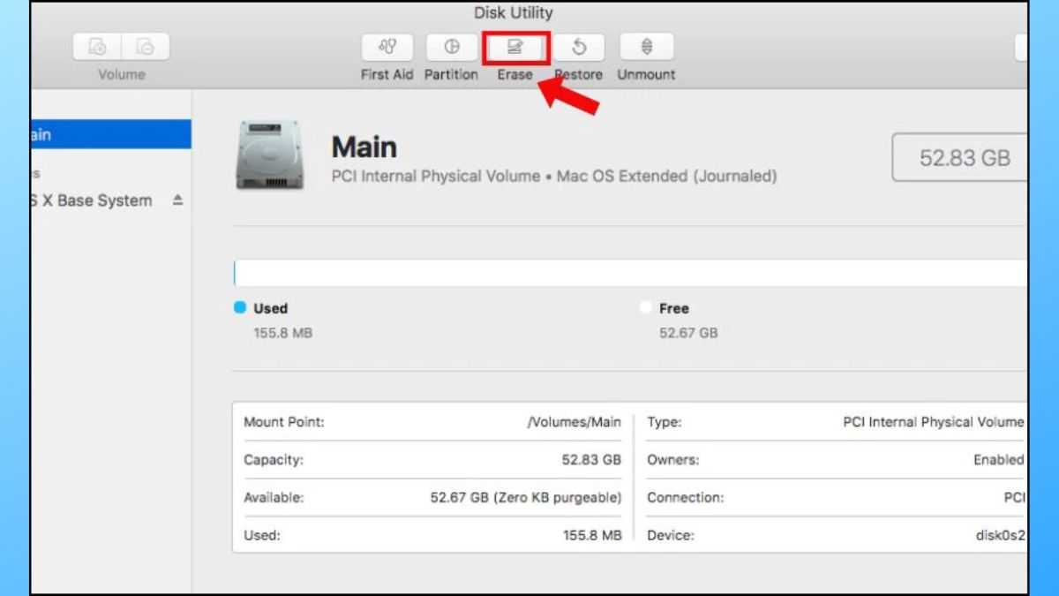Click the blue Used legend dot
Screen dimensions: 1059x596
[x=240, y=308]
